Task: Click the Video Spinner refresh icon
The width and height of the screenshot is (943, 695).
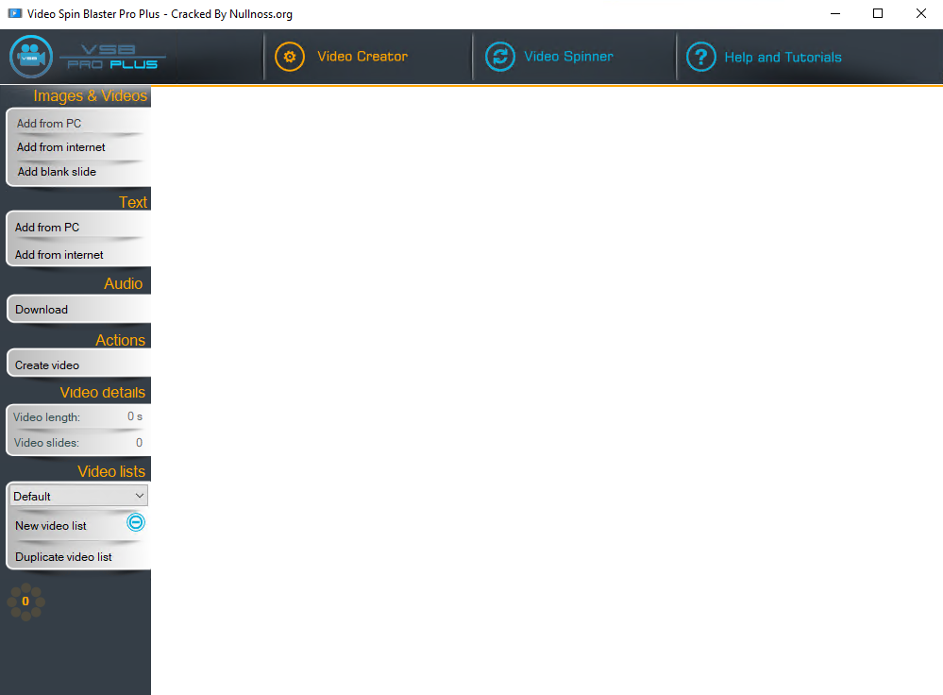Action: [500, 57]
